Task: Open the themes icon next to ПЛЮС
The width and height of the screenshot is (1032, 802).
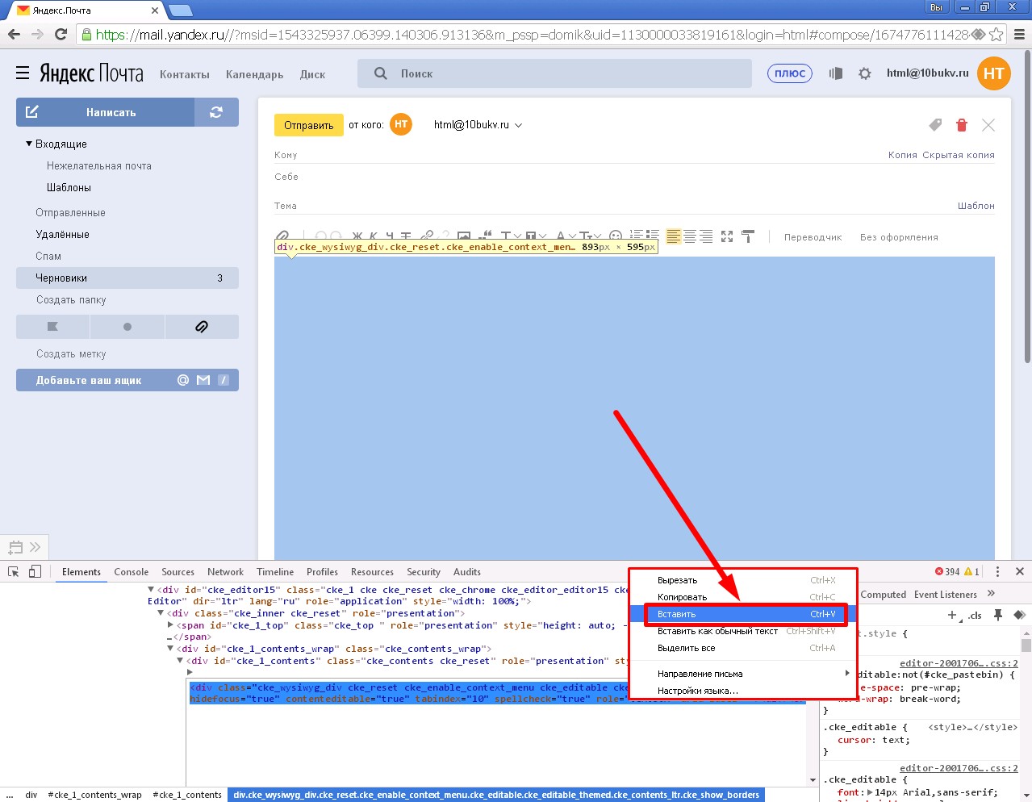Action: [836, 73]
